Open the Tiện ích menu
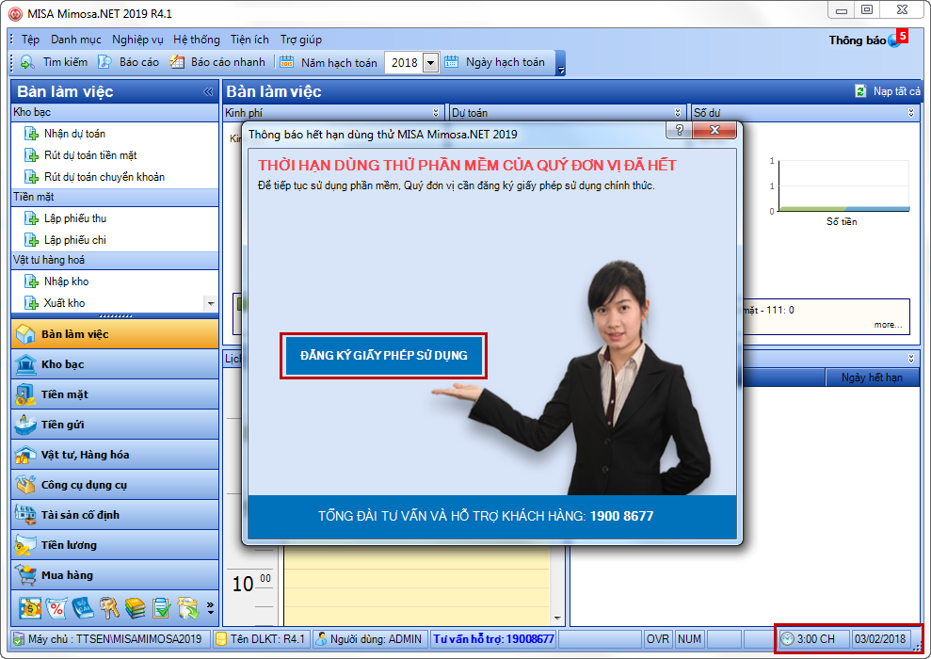The image size is (931, 659). [x=249, y=40]
